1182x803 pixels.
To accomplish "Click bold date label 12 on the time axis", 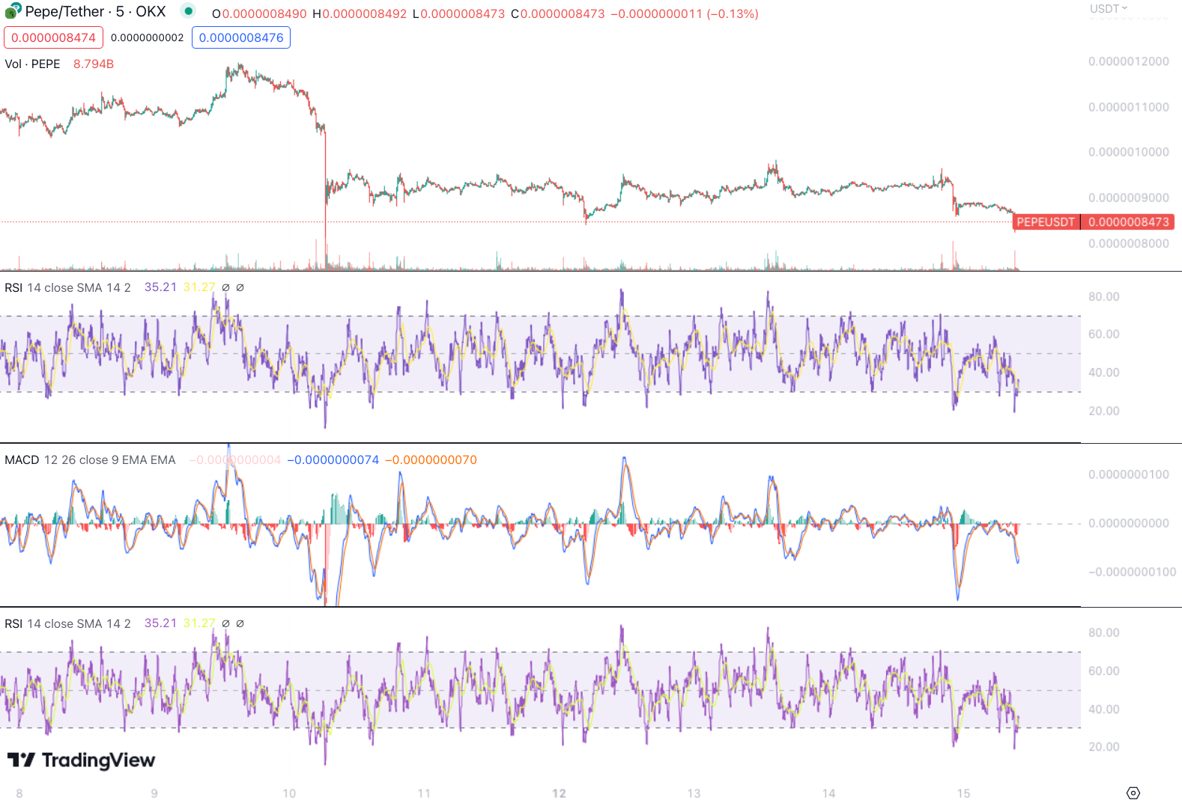I will (x=559, y=793).
